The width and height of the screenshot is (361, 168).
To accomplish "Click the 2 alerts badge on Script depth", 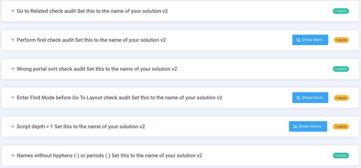I will 341,127.
